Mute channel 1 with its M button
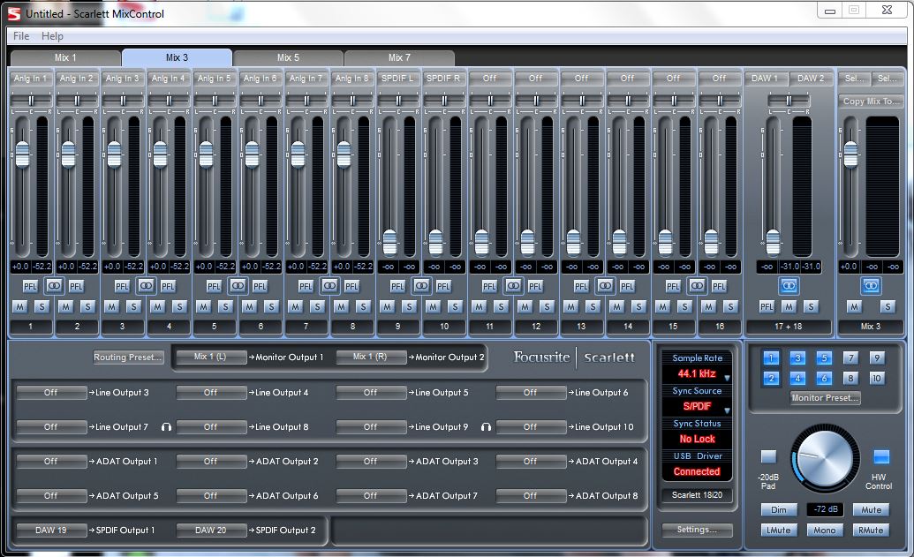The height and width of the screenshot is (557, 914). 19,306
